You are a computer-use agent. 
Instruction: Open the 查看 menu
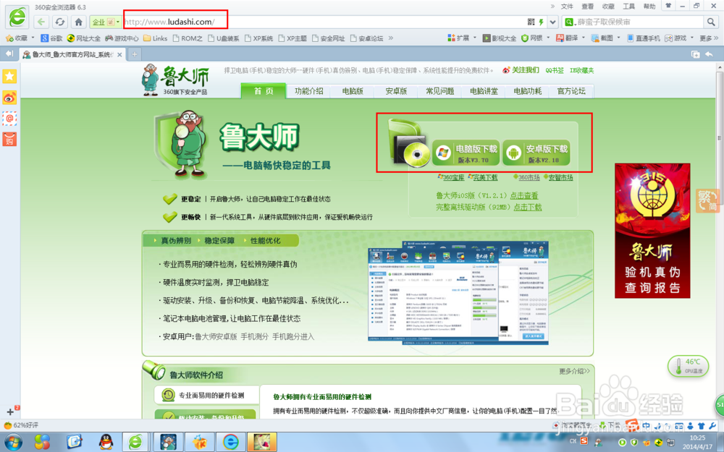[587, 7]
